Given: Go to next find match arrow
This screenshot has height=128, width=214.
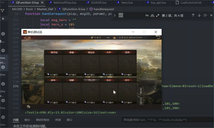Looking at the screenshot, I should pos(199,15).
